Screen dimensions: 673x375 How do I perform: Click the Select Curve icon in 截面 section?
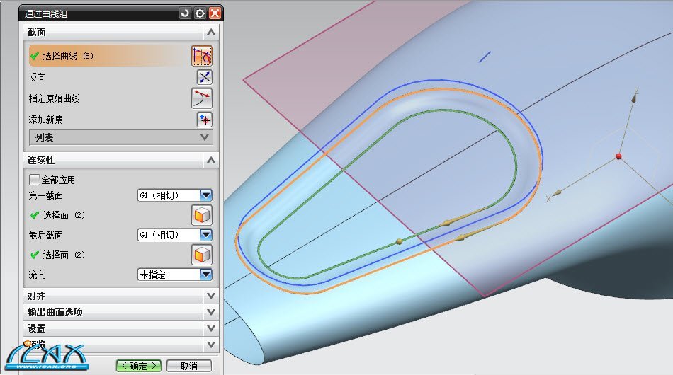[202, 56]
